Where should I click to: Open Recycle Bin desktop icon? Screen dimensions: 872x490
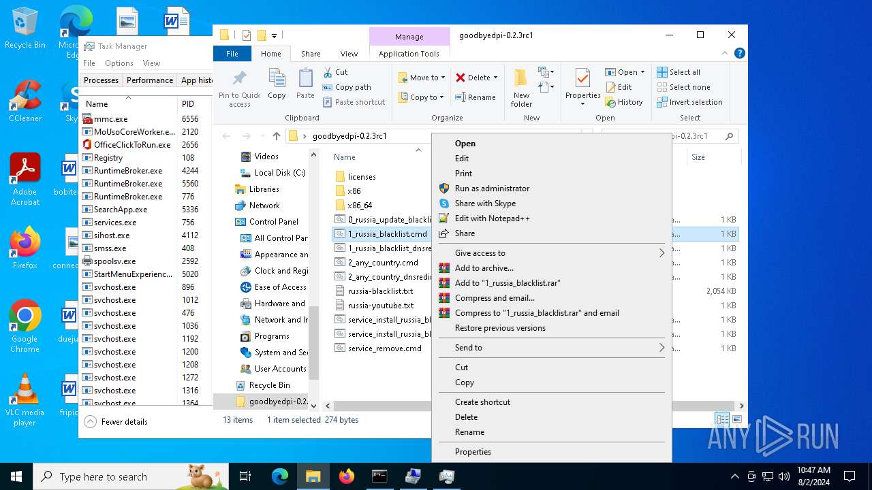(25, 29)
